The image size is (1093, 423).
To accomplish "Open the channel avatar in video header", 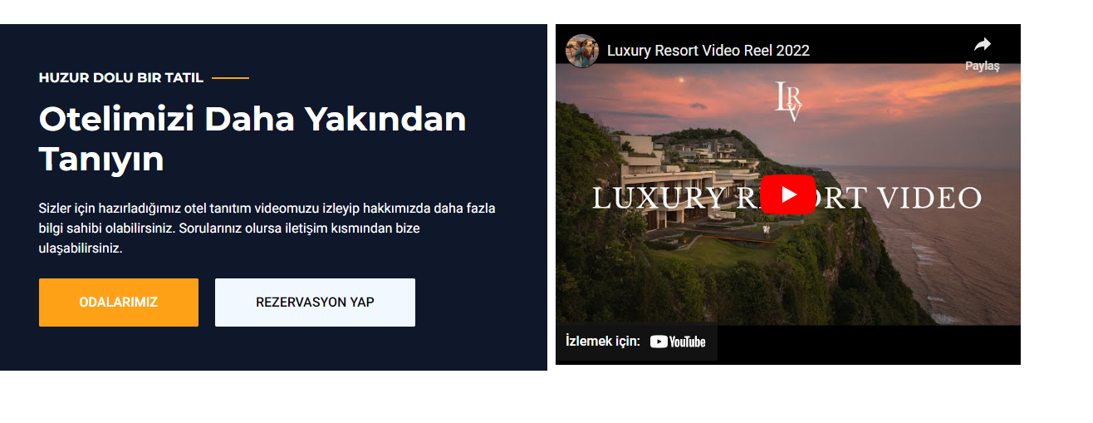I will coord(582,51).
